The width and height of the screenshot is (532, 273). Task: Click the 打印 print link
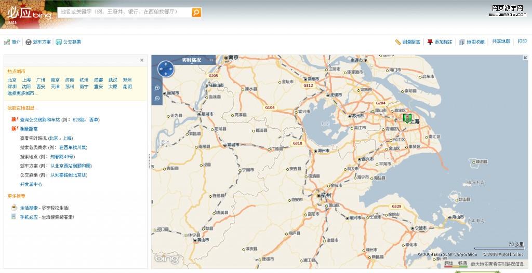pos(522,42)
